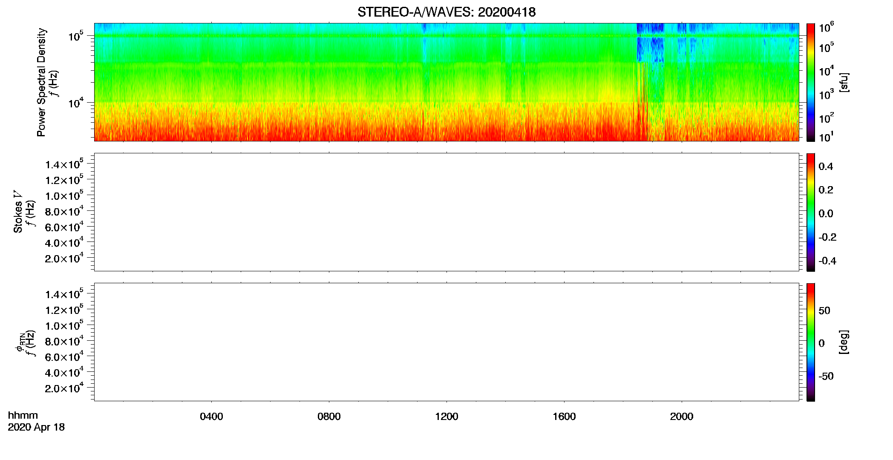Click the STEREO-A/WAVES: 20200418 title
This screenshot has height=460, width=893.
pyautogui.click(x=446, y=12)
